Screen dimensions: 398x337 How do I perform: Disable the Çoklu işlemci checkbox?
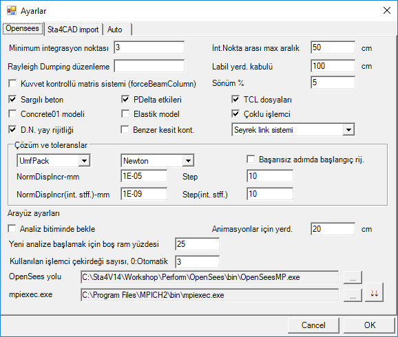pyautogui.click(x=235, y=114)
